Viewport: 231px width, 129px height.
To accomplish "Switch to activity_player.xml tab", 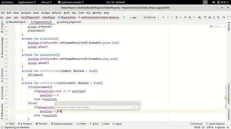I will [70, 22].
